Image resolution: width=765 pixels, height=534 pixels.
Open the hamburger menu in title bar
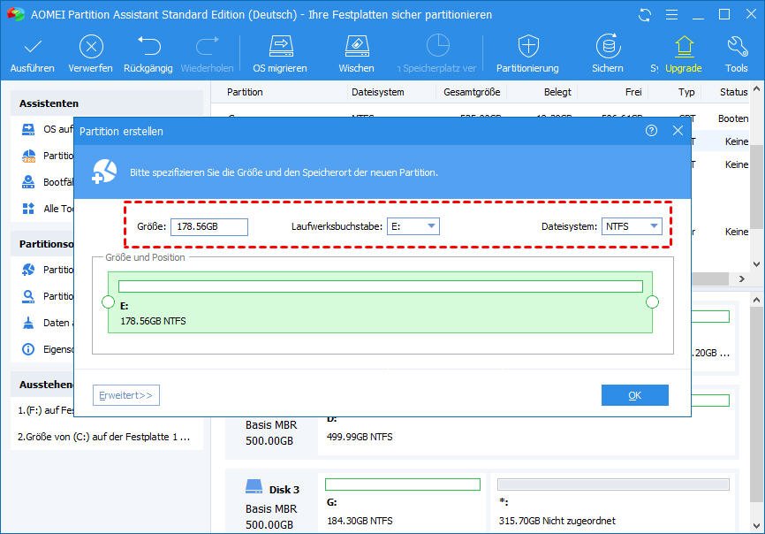coord(672,15)
